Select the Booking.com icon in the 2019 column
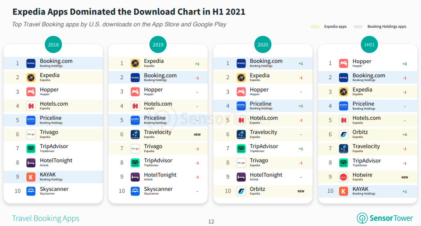The width and height of the screenshot is (421, 226). point(135,78)
